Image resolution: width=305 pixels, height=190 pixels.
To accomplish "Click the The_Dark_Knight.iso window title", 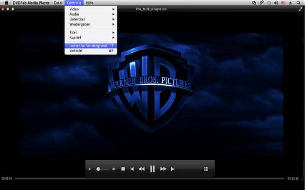I will [151, 9].
